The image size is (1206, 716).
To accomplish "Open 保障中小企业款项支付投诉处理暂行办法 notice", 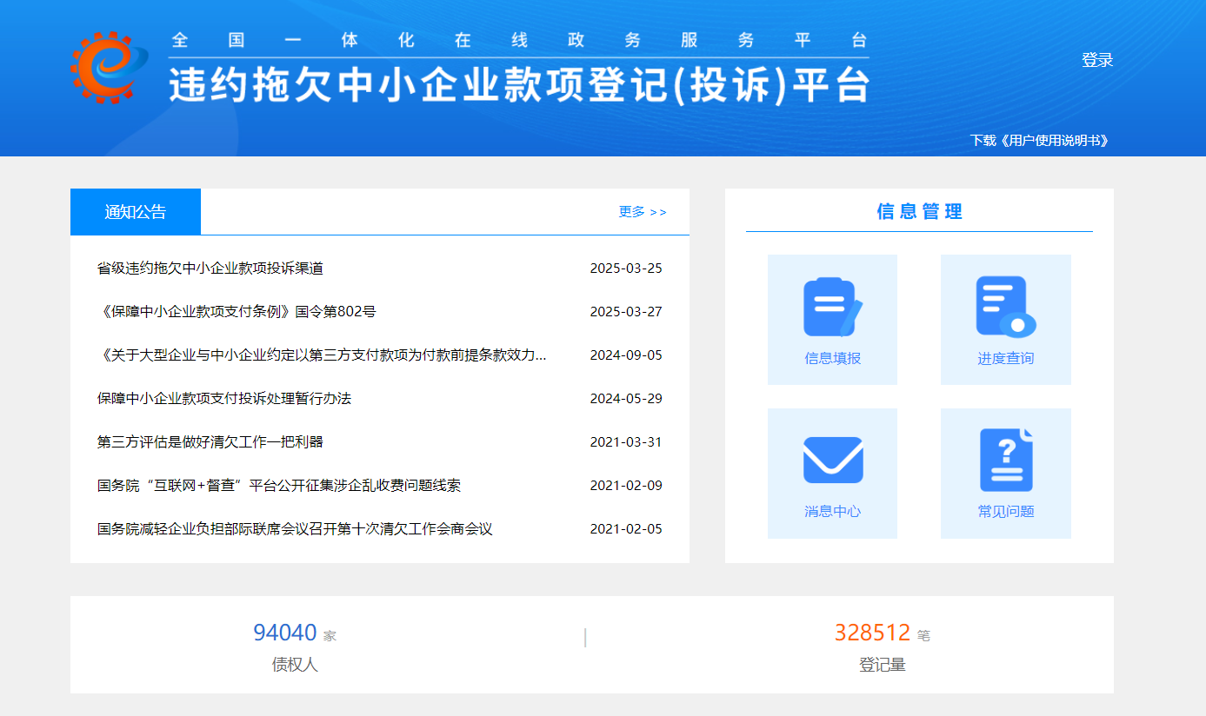I will coord(224,399).
